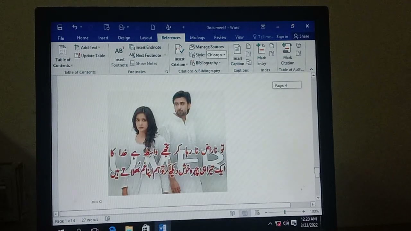Click the Sign in link

coord(282,37)
